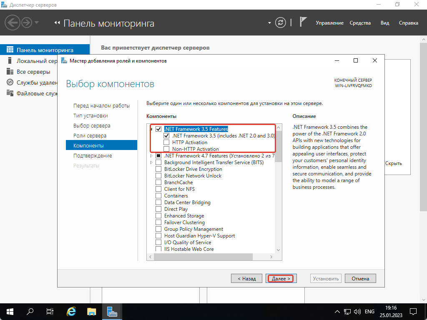Image resolution: width=427 pixels, height=320 pixels.
Task: Click the Отмена button
Action: tap(360, 278)
